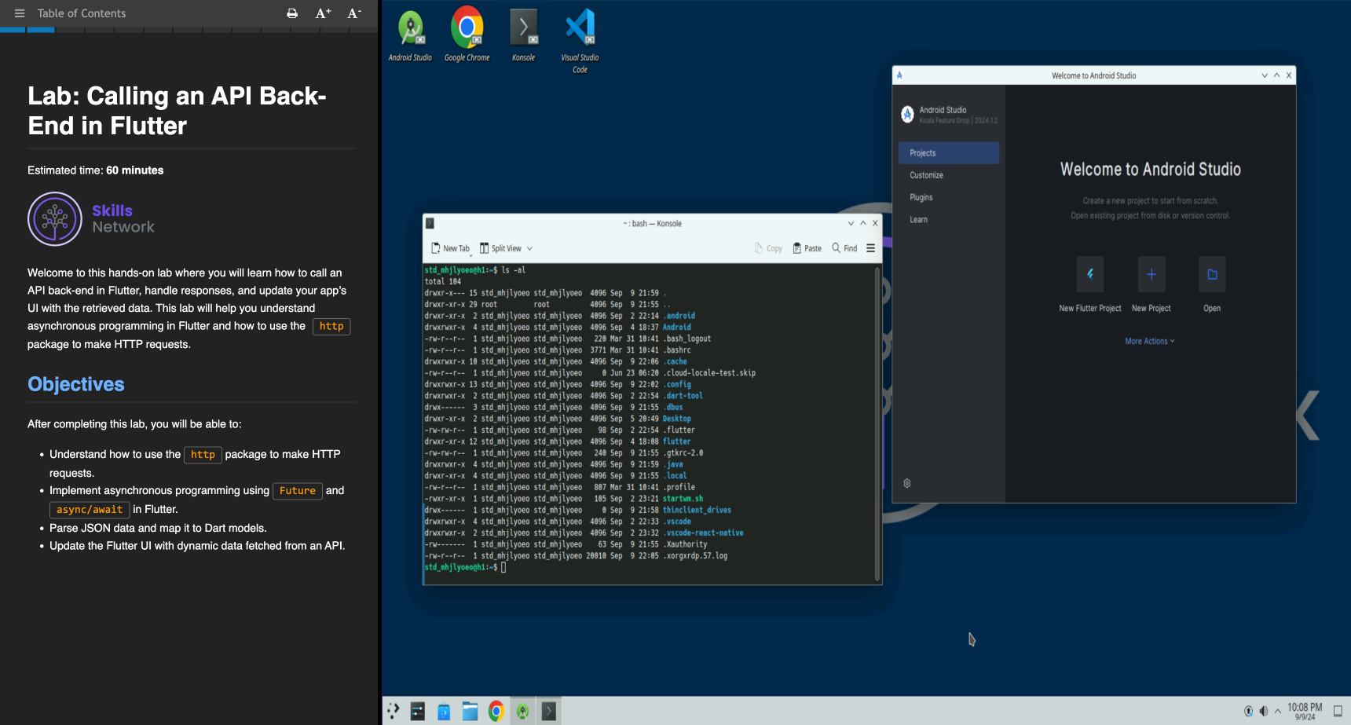Click the 'flutter' directory in terminal listing
The width and height of the screenshot is (1351, 725).
point(676,441)
